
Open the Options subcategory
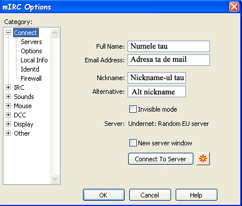click(x=31, y=51)
